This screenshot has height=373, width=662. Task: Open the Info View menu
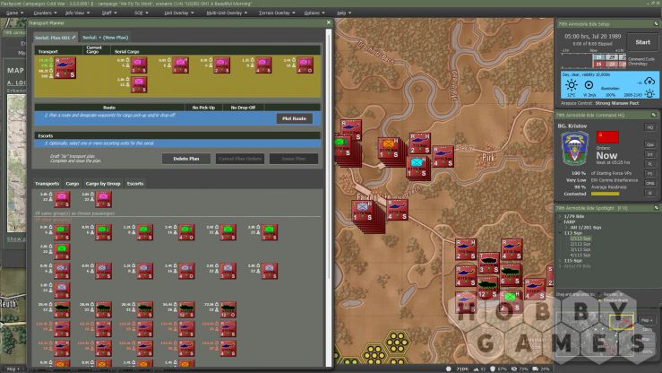point(77,13)
